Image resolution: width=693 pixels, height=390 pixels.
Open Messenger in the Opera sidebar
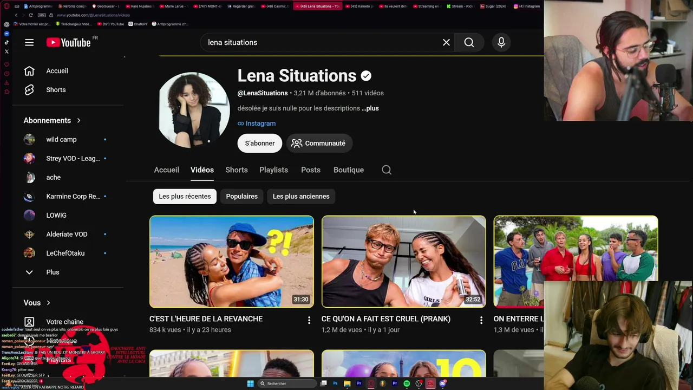point(6,34)
